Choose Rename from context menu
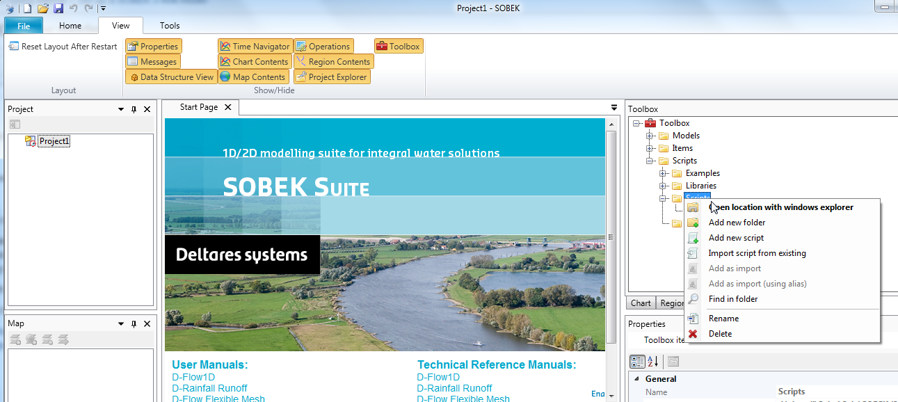This screenshot has height=402, width=898. point(782,319)
